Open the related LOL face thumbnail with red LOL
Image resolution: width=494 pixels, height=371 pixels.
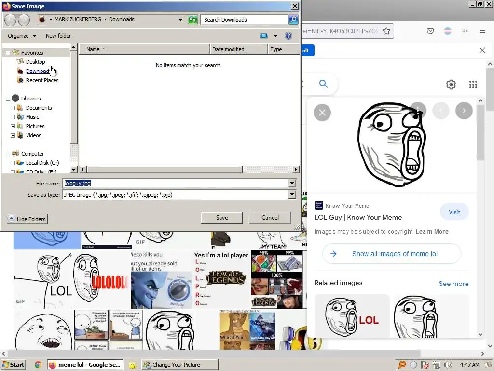coord(352,316)
